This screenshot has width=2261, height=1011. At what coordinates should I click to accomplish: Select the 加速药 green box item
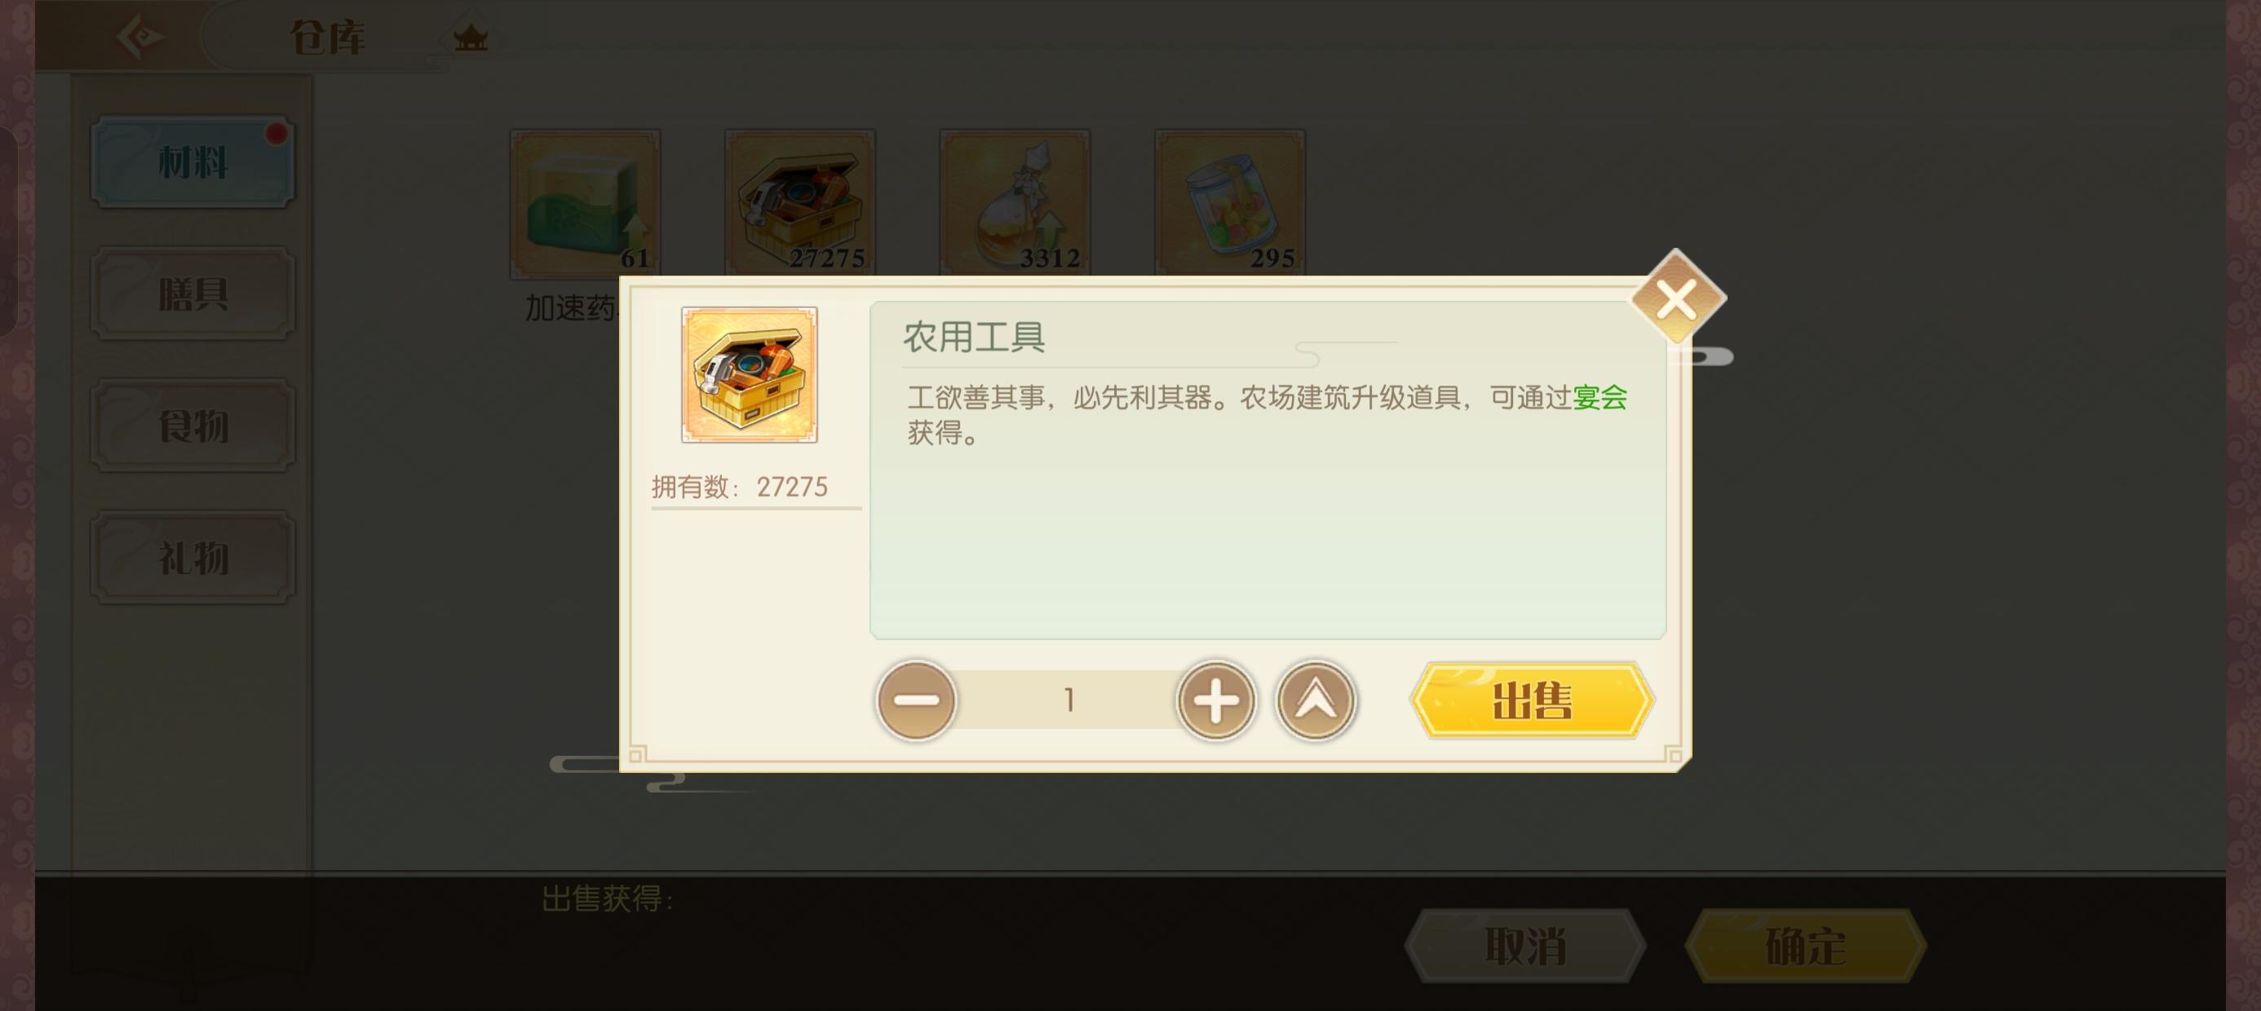pyautogui.click(x=586, y=204)
